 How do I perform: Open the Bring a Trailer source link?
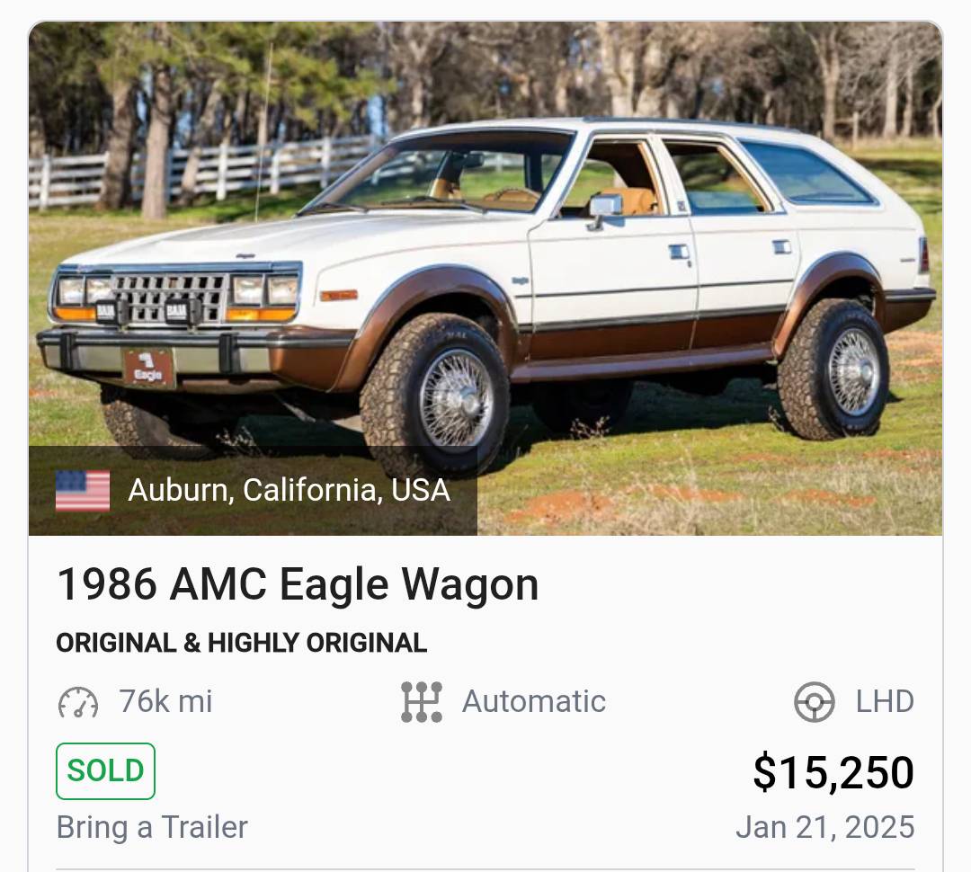pyautogui.click(x=152, y=827)
